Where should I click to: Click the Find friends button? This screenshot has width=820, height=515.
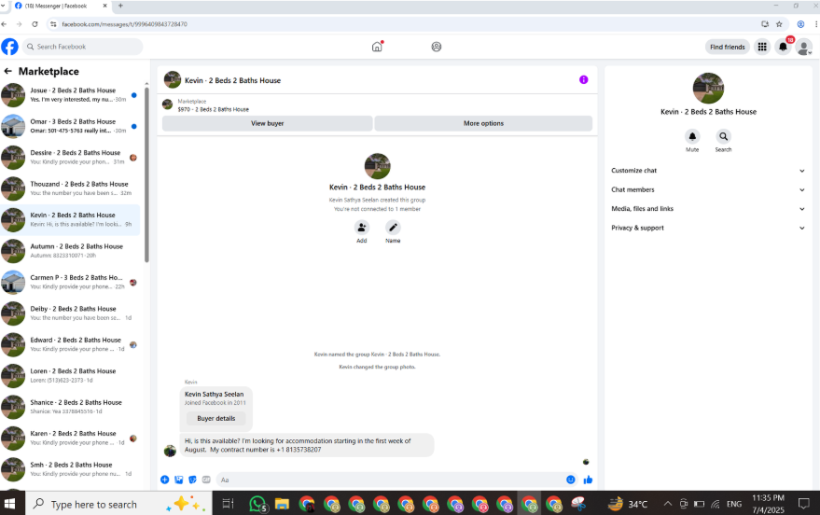pyautogui.click(x=728, y=47)
